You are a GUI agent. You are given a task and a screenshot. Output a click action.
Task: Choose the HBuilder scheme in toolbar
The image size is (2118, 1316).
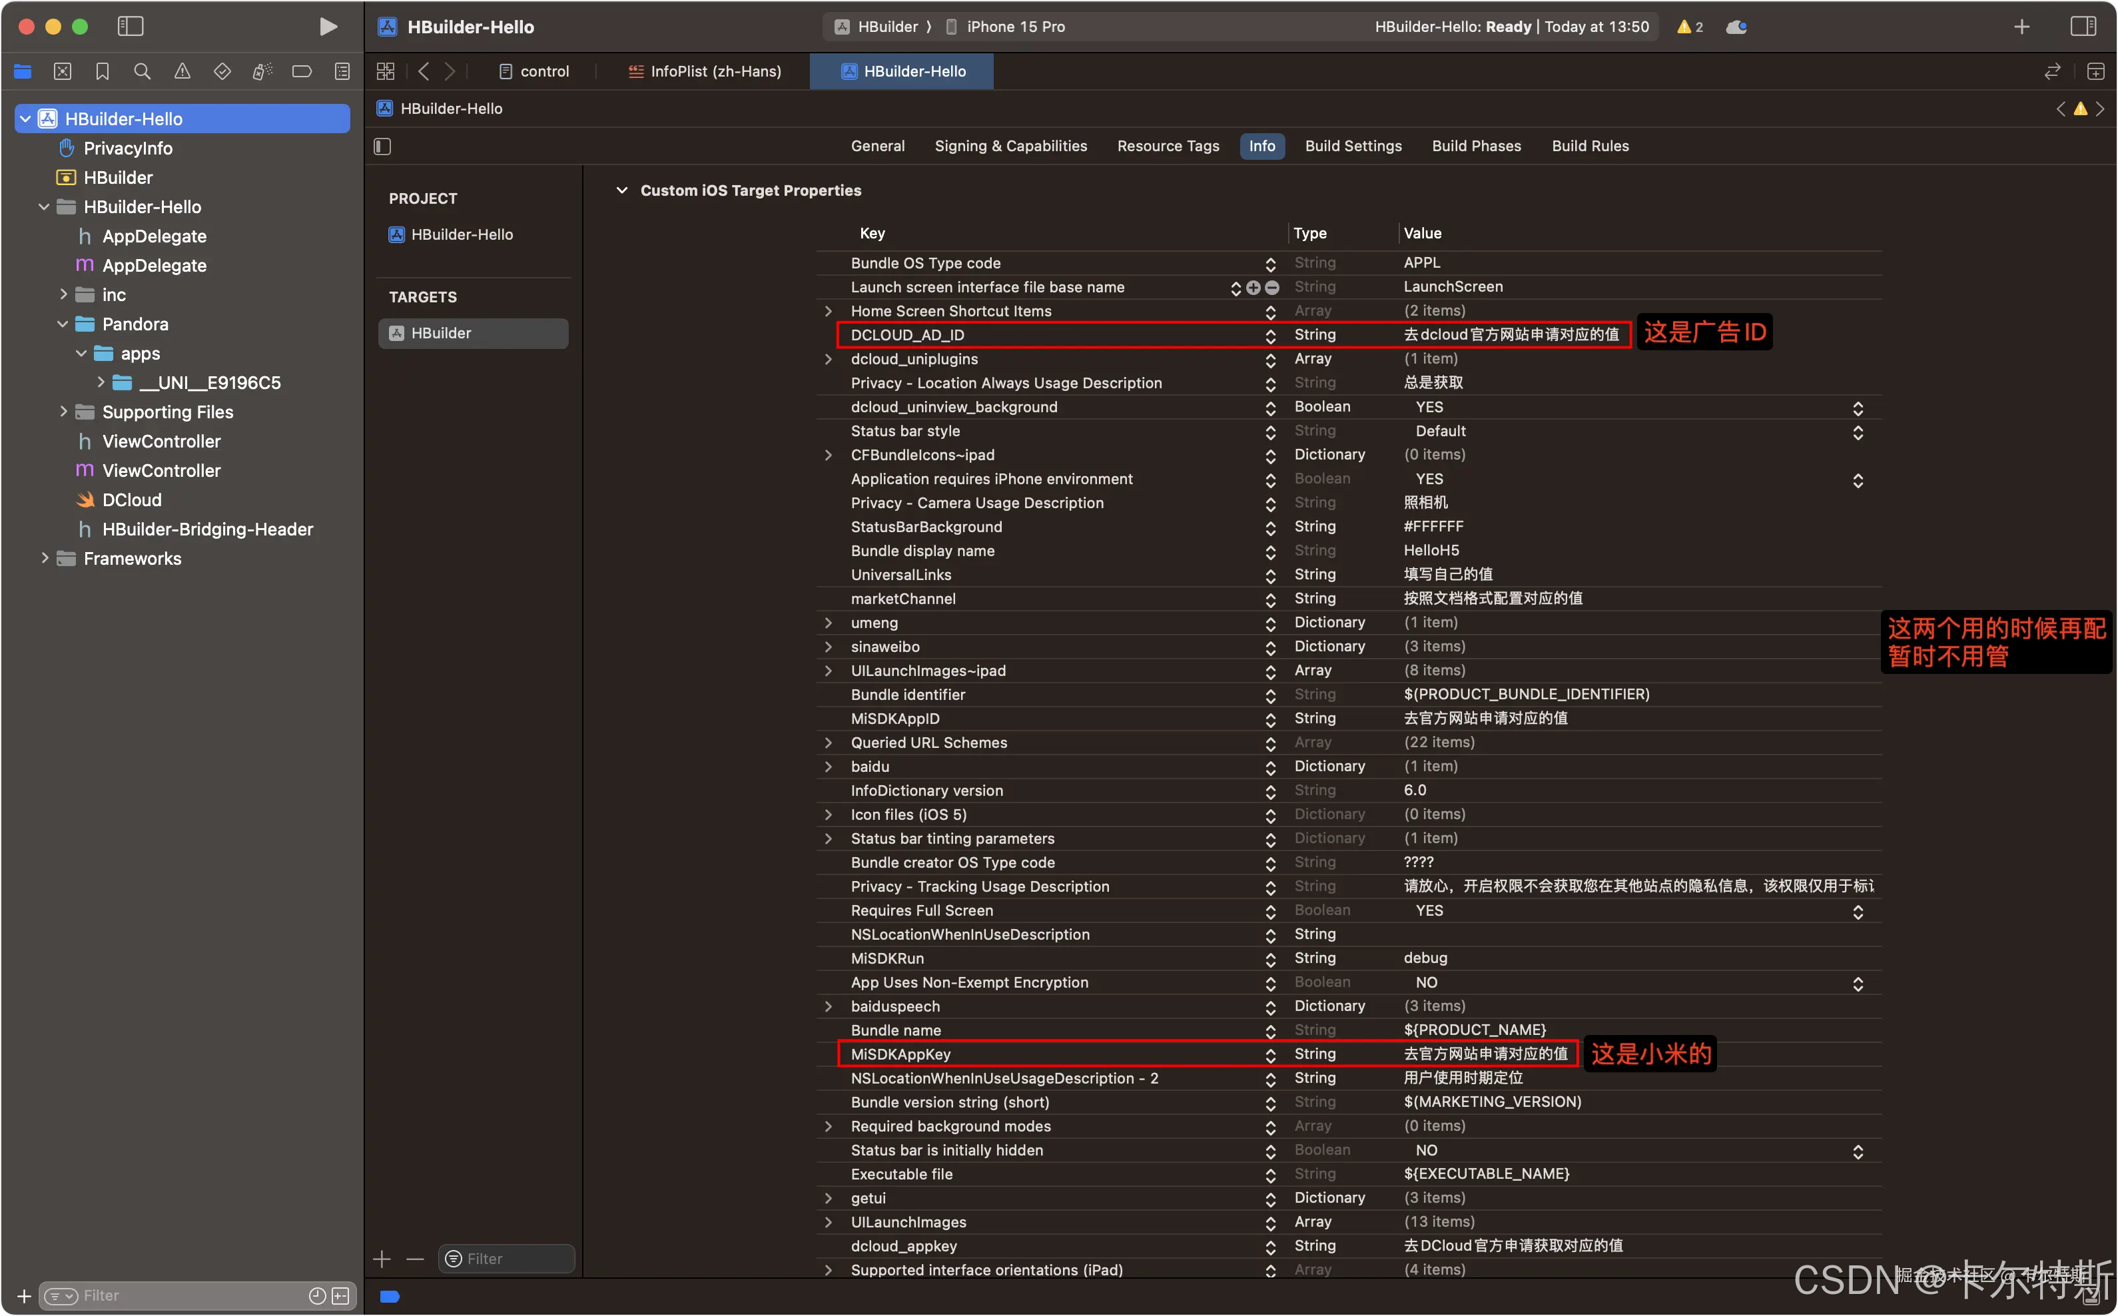(877, 27)
